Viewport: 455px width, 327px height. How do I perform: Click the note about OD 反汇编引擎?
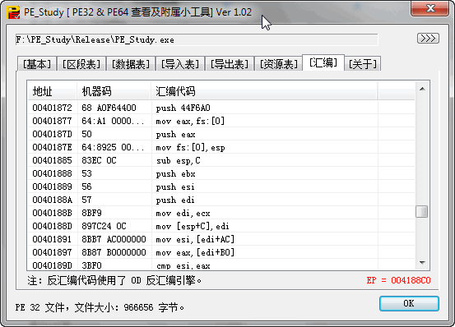coord(114,280)
